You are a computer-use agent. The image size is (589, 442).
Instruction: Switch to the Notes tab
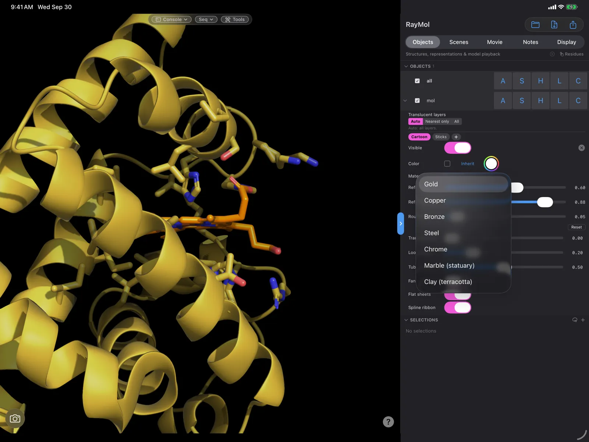tap(530, 42)
